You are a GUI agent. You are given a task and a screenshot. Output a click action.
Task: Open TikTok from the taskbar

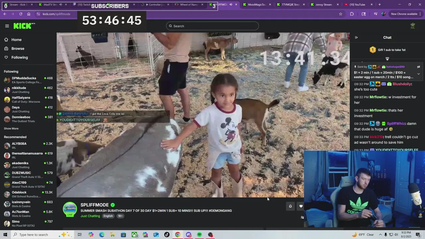tap(167, 235)
